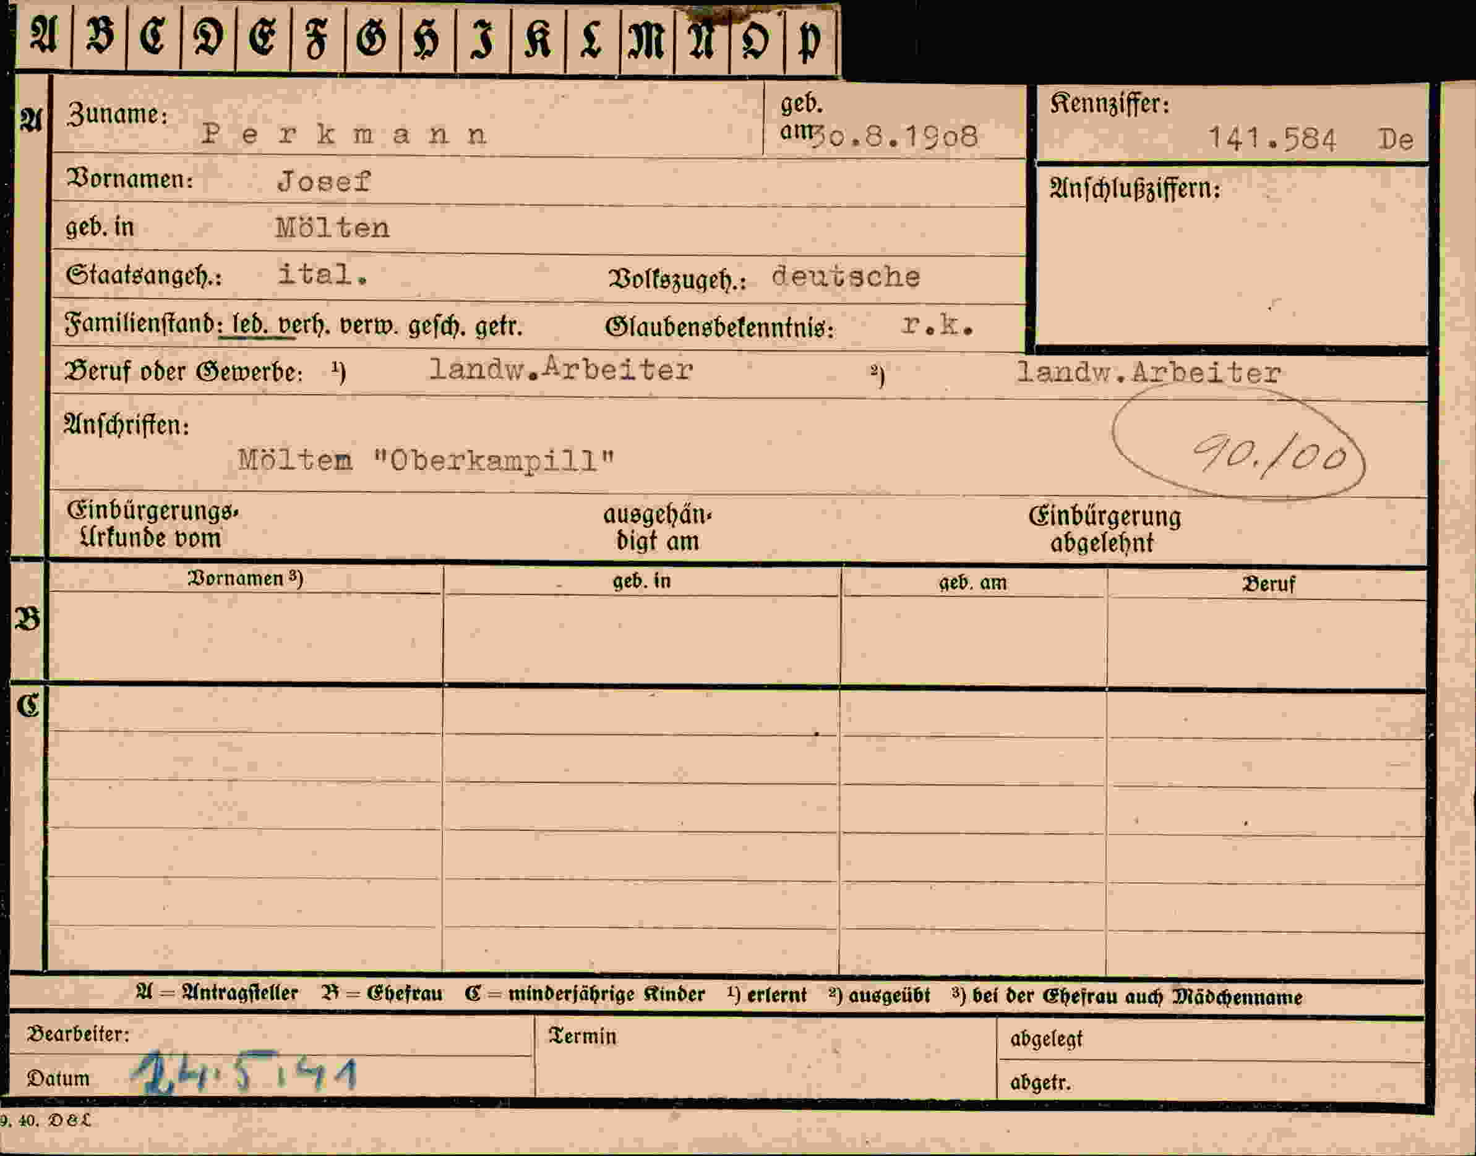Screen dimensions: 1476x1156
Task: Click the index tab letter P
Action: pos(809,41)
